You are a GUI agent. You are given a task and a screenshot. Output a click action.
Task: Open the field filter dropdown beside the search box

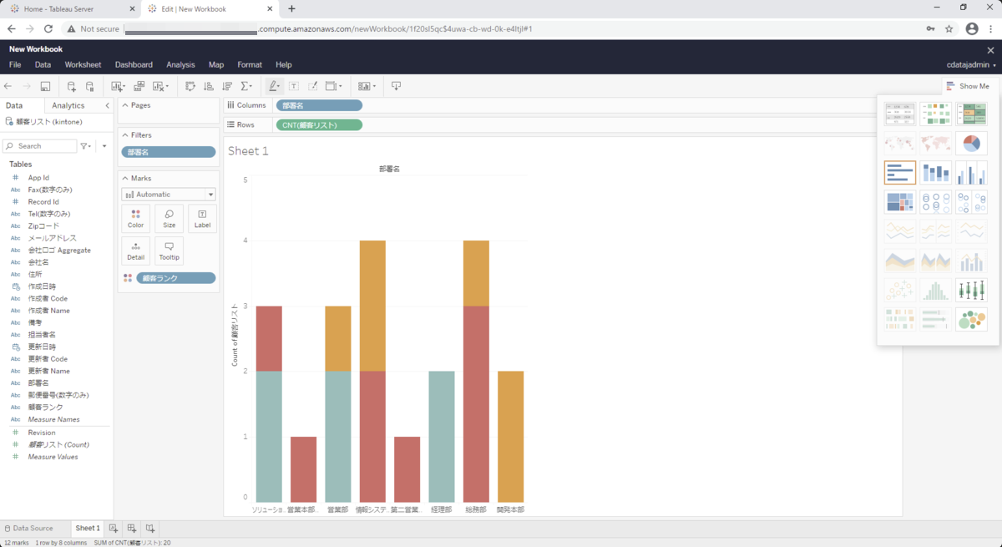coord(86,146)
